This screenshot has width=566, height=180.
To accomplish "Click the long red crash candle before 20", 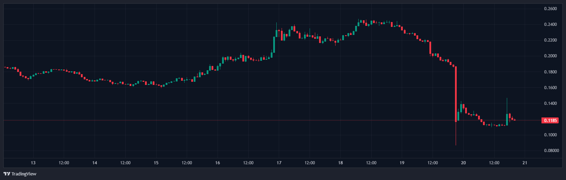I will (456, 94).
